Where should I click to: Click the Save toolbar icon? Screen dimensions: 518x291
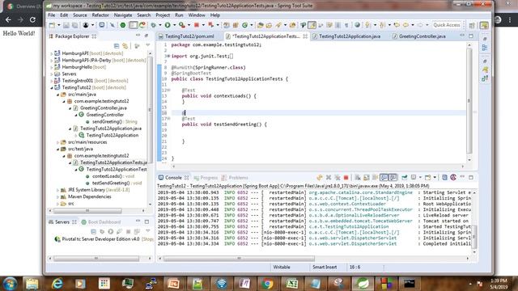pos(66,25)
